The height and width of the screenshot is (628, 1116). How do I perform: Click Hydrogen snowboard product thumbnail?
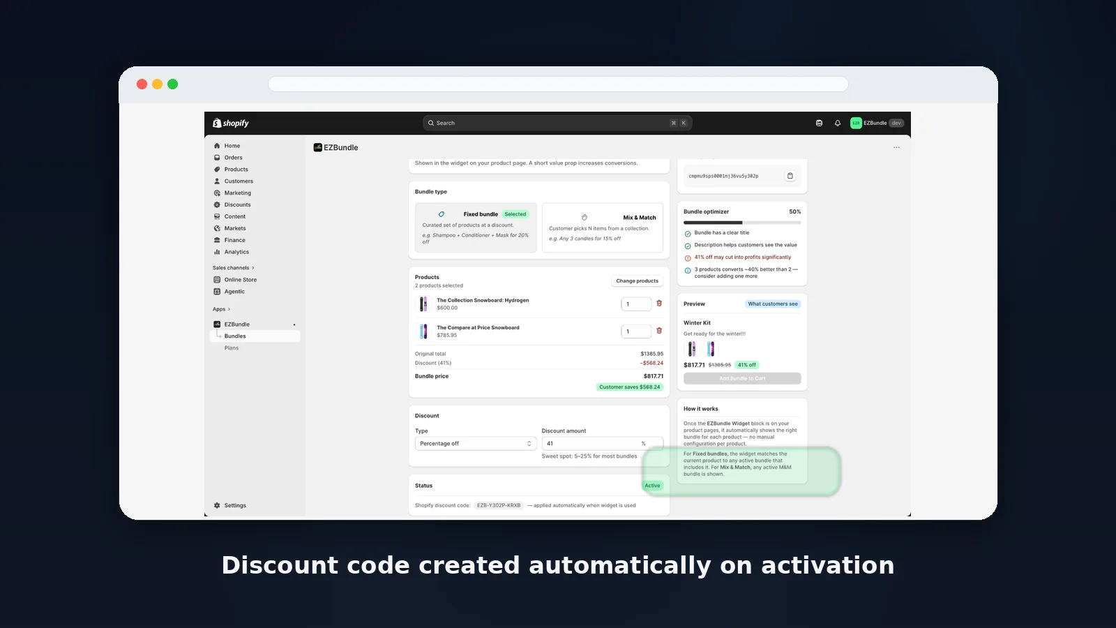pos(423,304)
